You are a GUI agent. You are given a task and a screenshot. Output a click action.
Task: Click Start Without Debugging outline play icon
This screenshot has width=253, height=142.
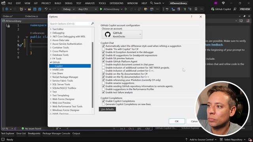coord(126,9)
